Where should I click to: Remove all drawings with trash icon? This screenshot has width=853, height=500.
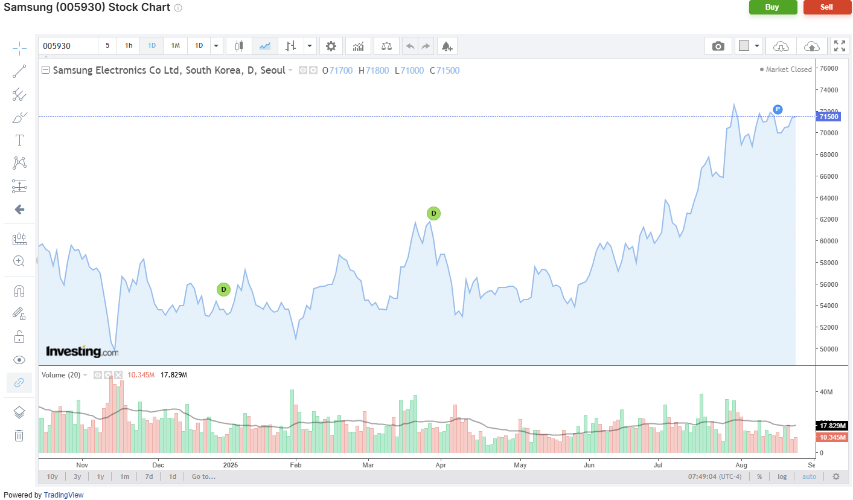tap(19, 435)
